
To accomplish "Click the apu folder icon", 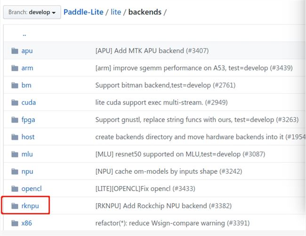I will 15,51.
